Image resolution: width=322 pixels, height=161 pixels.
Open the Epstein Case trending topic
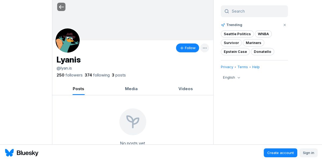(x=235, y=52)
